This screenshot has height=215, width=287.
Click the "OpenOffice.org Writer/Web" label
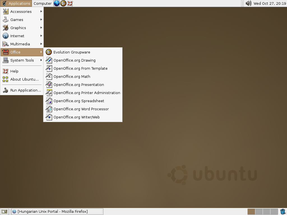coord(77,117)
